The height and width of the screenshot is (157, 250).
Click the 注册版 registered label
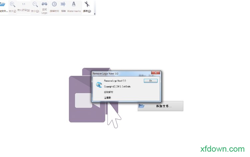tap(108, 98)
